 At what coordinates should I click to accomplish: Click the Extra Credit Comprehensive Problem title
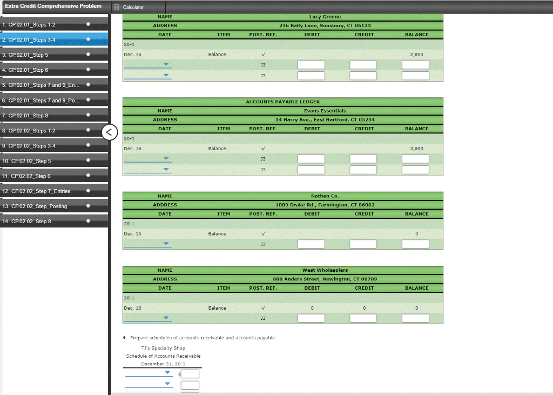coord(53,6)
